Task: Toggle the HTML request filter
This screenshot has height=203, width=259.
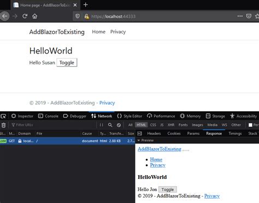Action: coord(141,125)
